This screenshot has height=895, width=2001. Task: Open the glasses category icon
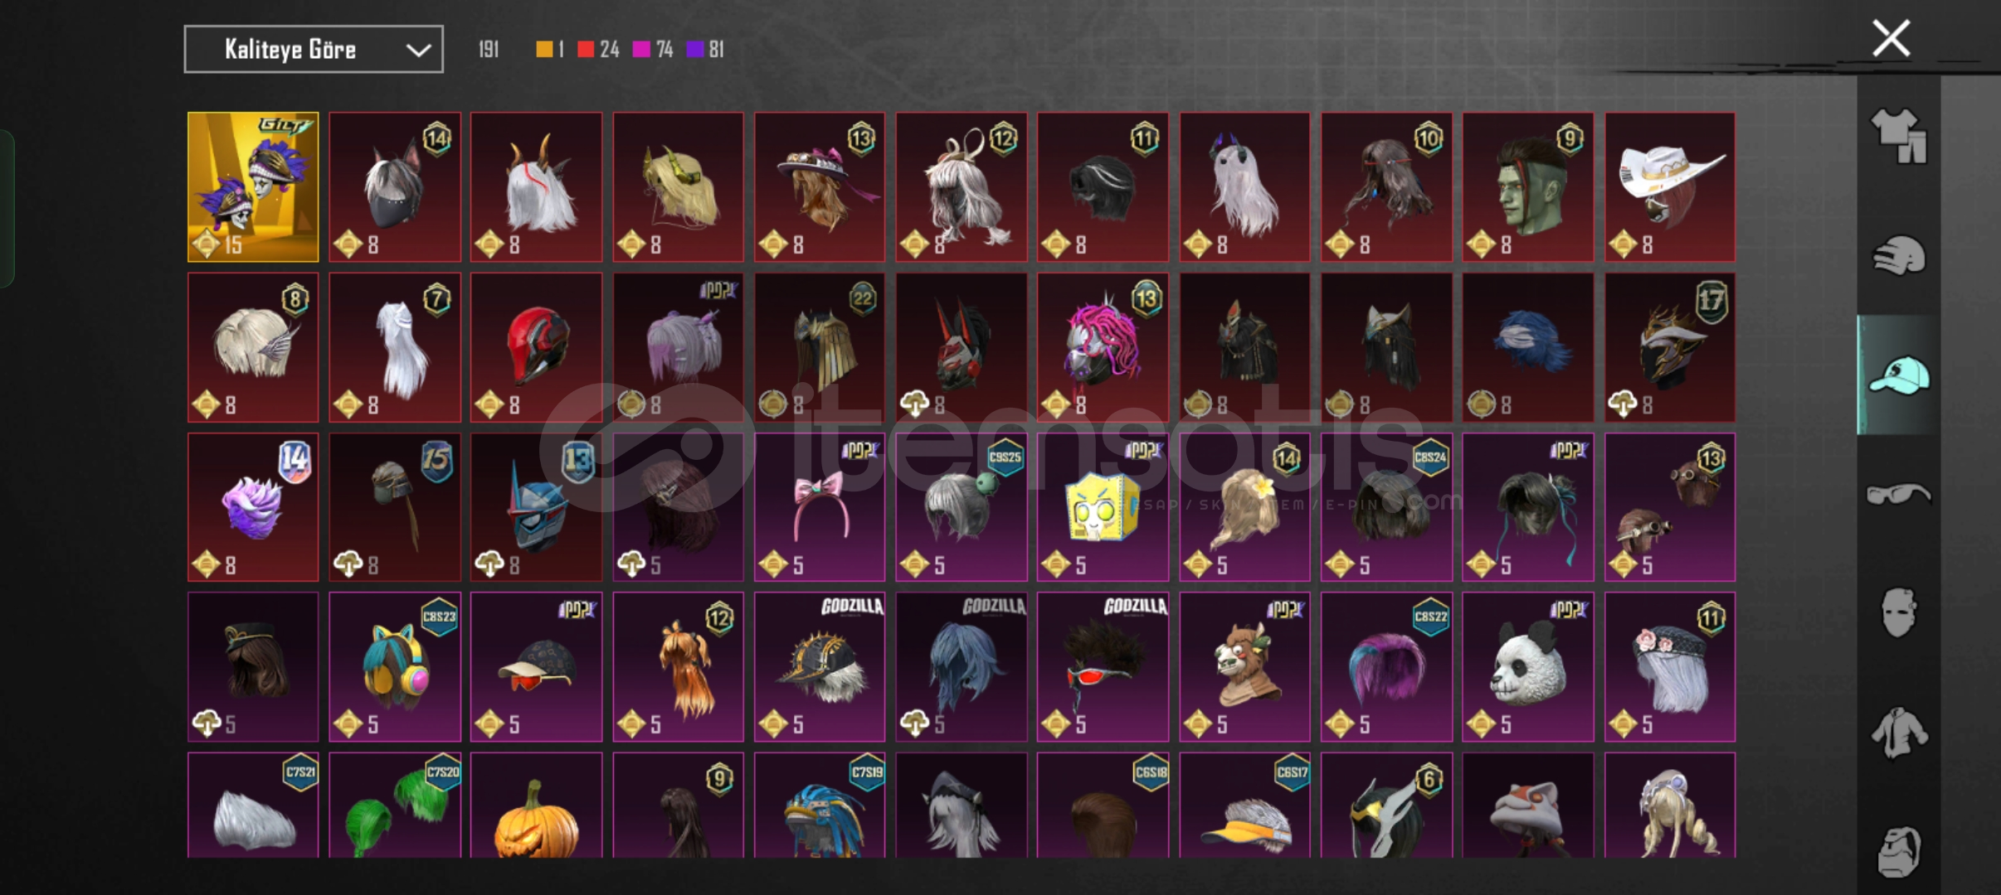tap(1898, 494)
